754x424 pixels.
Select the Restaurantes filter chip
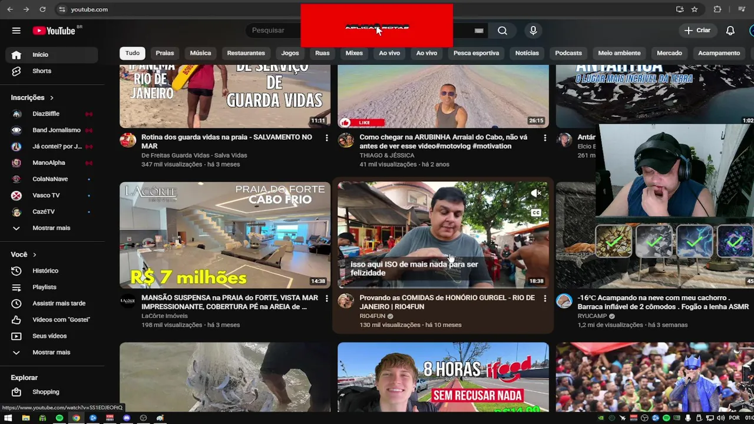tap(246, 53)
